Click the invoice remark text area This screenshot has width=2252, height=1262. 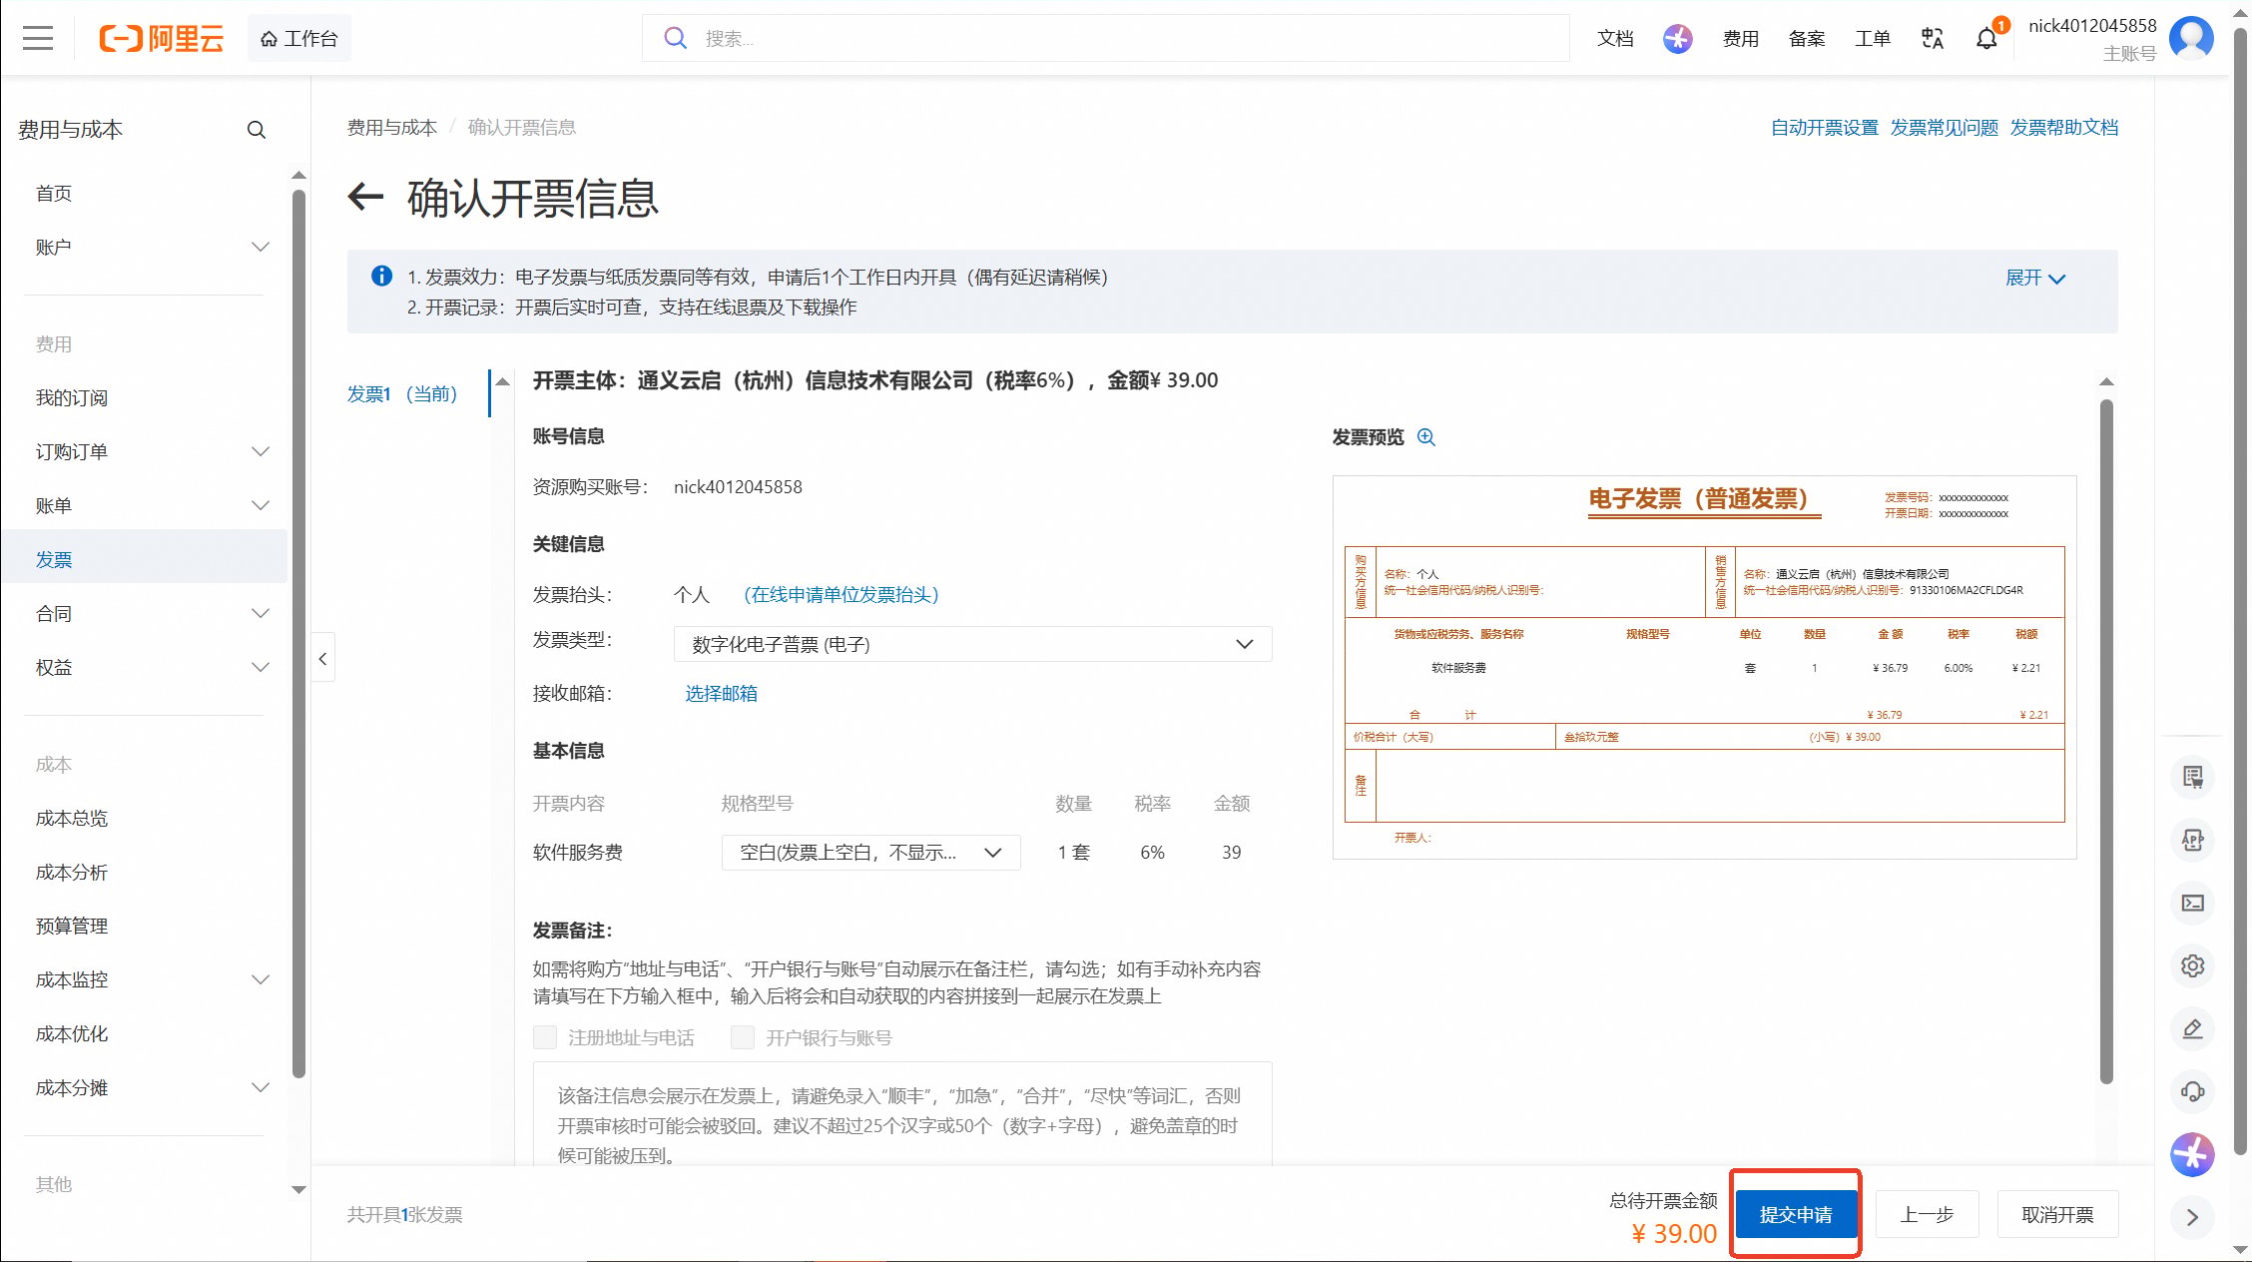pos(902,1114)
